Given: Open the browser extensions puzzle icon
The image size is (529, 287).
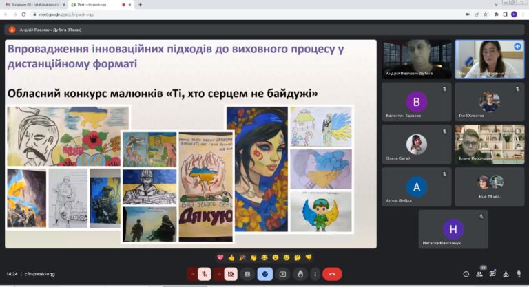Looking at the screenshot, I should pyautogui.click(x=496, y=14).
